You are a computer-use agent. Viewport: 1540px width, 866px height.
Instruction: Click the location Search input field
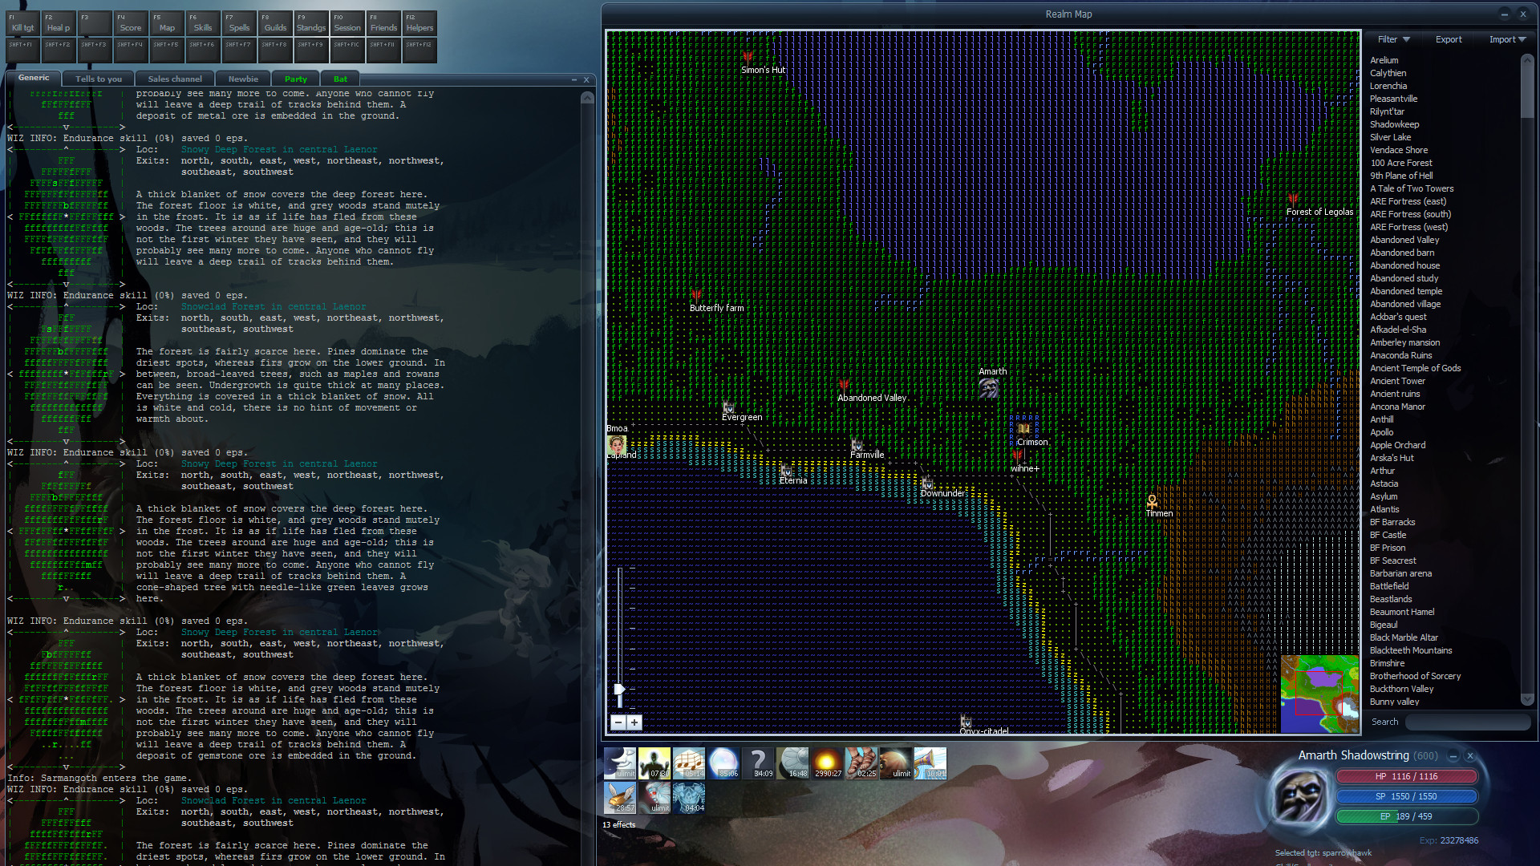[x=1466, y=722]
